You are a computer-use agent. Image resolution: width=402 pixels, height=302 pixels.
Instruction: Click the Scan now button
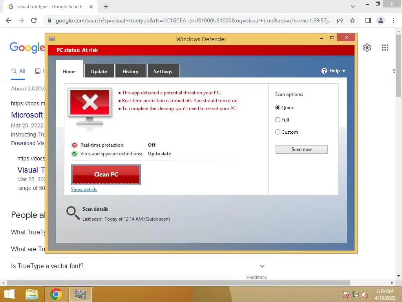tap(301, 149)
